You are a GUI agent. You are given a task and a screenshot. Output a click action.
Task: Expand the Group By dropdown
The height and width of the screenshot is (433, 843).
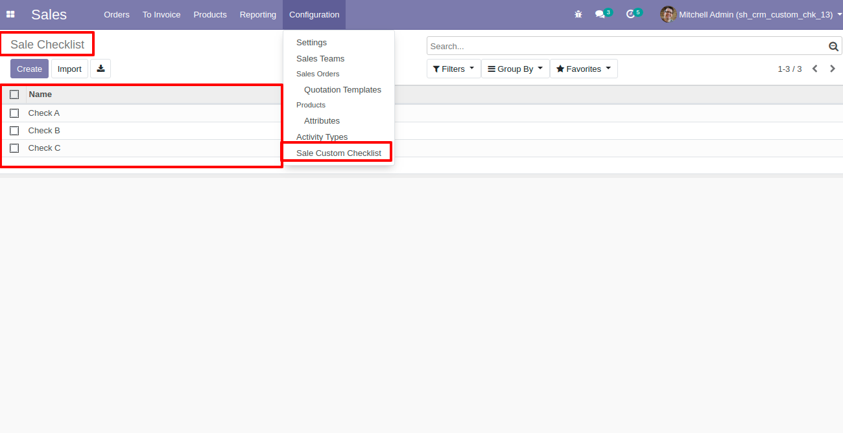516,69
